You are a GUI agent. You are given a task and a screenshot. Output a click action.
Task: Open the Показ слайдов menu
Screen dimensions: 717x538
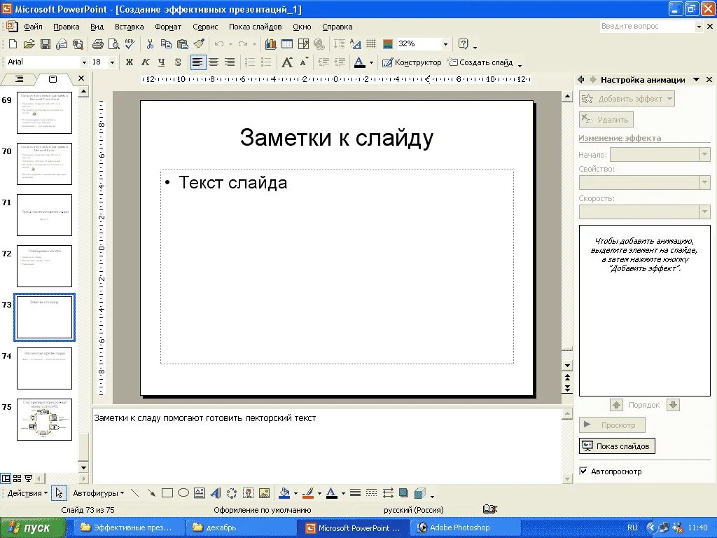pos(255,27)
